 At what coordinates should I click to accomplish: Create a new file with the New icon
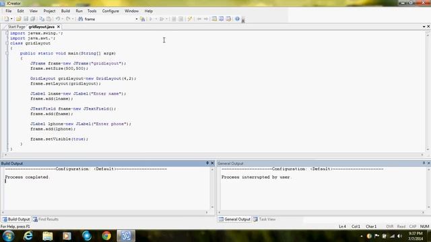[x=6, y=19]
